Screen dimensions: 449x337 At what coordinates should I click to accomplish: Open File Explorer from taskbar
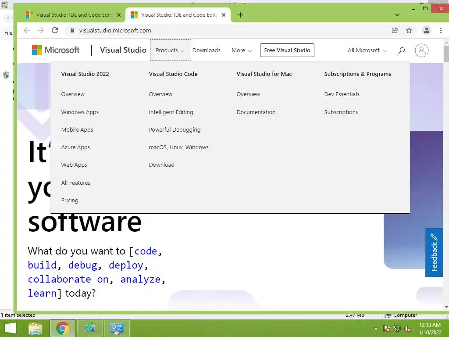(x=36, y=328)
